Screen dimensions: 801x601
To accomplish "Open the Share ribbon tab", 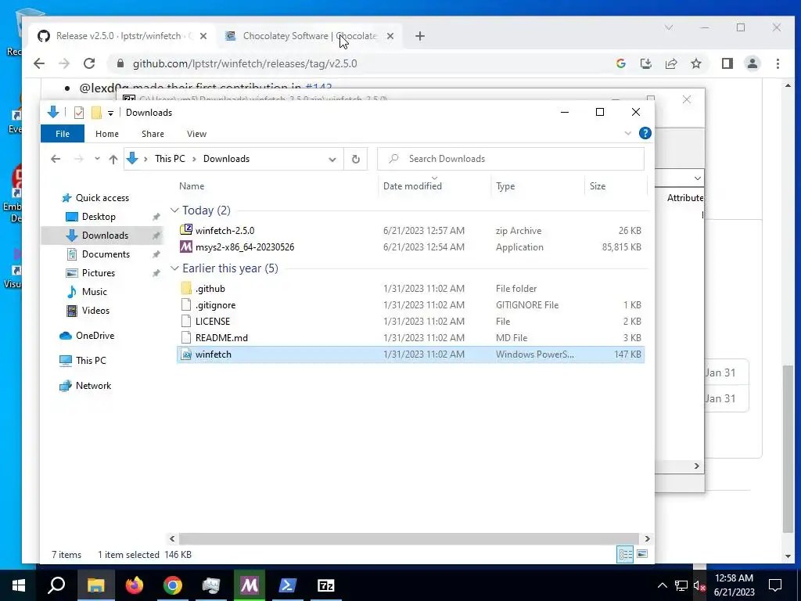I will (x=153, y=134).
